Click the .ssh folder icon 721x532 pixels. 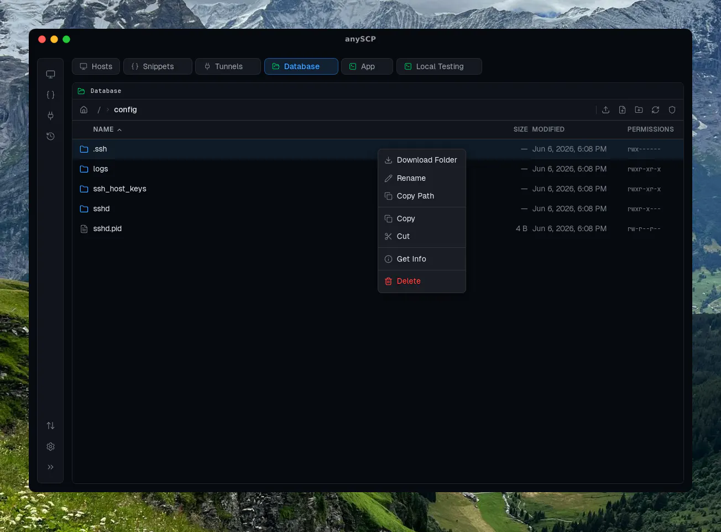pos(84,149)
